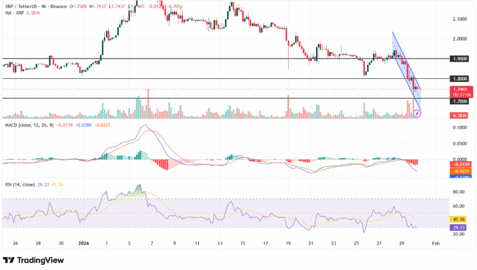Click the 27 date on time axis

pos(379,243)
